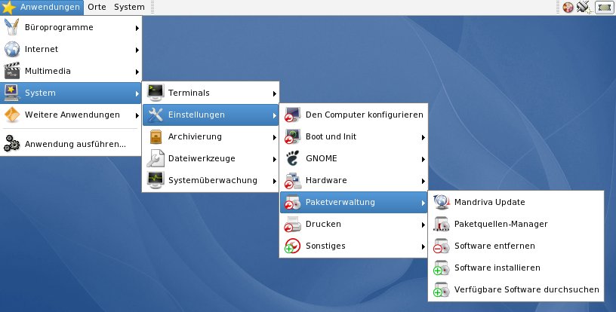Click the Software entfernen minus icon
Screen dimensions: 616x312
(x=442, y=246)
